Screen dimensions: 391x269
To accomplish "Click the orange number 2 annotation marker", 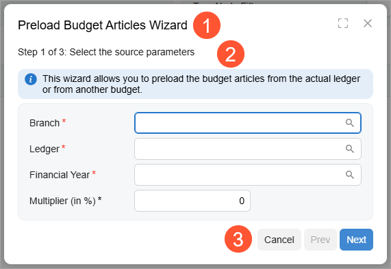I will click(x=231, y=54).
